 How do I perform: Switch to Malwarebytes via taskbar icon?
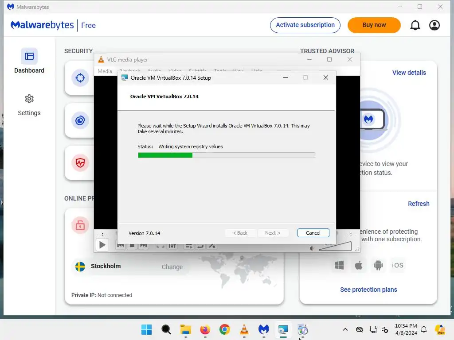(264, 329)
